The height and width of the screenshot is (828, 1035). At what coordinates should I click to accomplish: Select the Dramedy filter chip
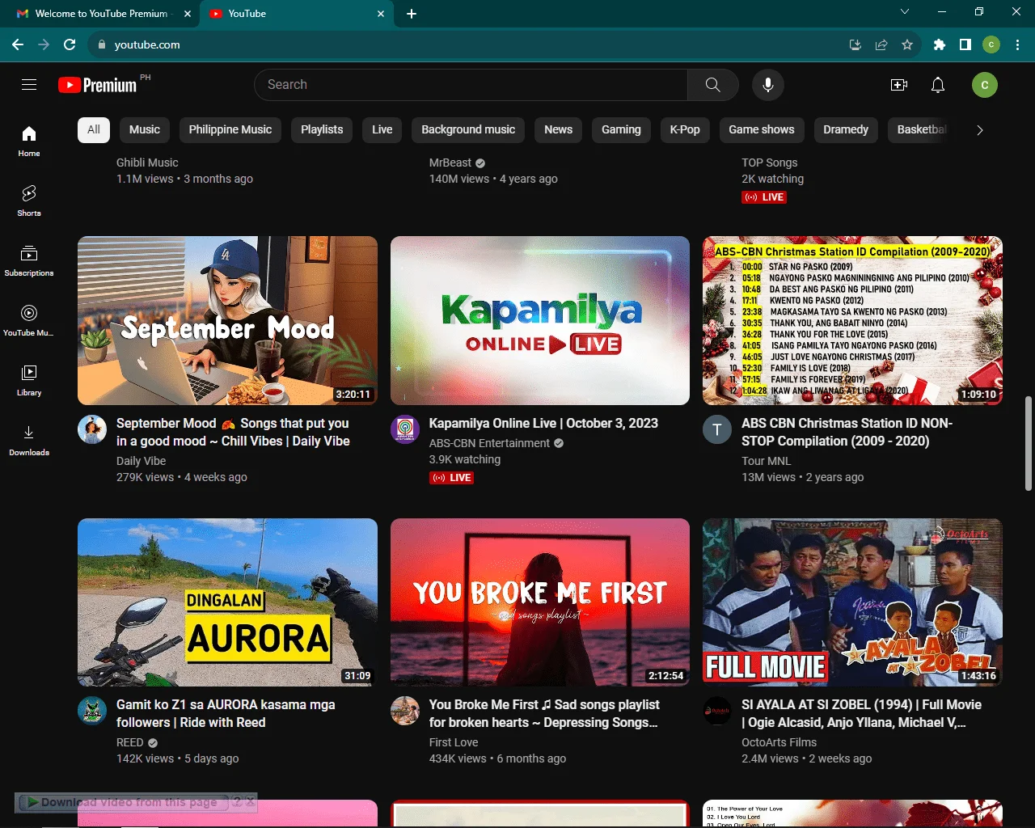click(846, 129)
